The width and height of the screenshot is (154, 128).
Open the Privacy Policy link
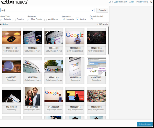pyautogui.click(x=142, y=2)
